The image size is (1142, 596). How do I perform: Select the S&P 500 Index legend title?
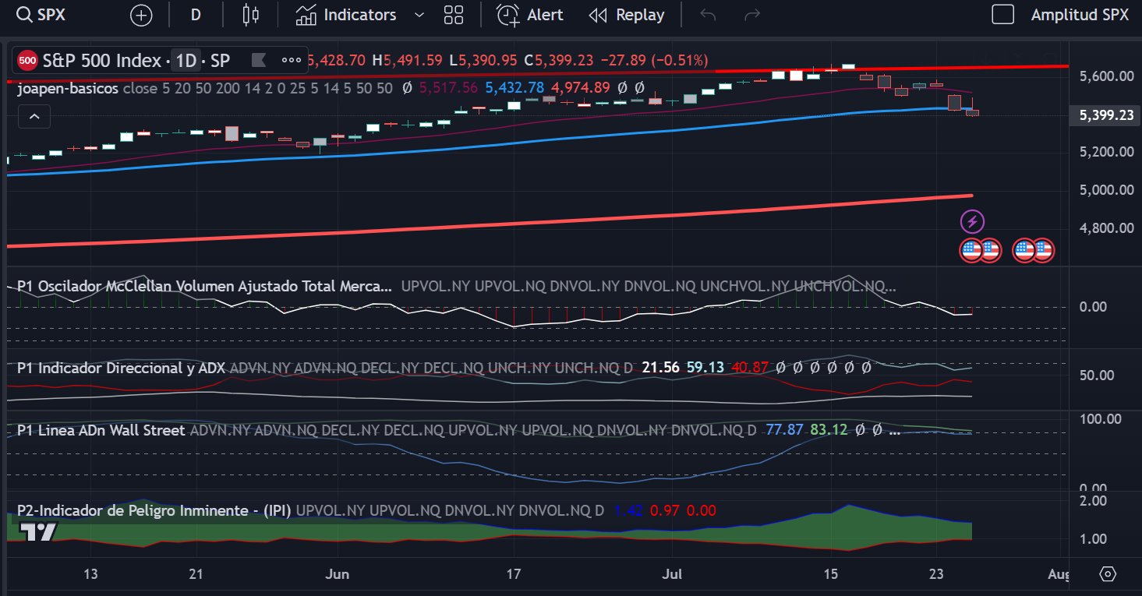coord(101,60)
